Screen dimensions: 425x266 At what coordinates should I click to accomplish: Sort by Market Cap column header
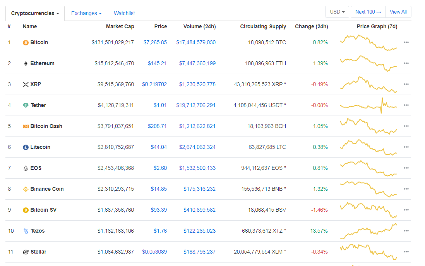[120, 27]
